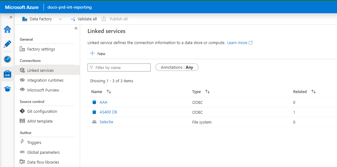Open the Manage toolbox icon

coord(7,74)
